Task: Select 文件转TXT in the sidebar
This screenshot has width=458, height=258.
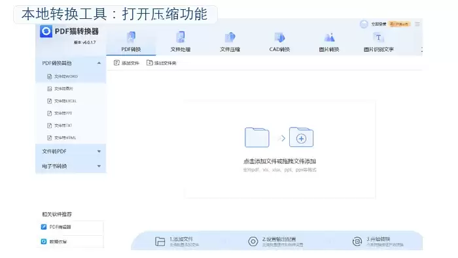Action: [71, 125]
